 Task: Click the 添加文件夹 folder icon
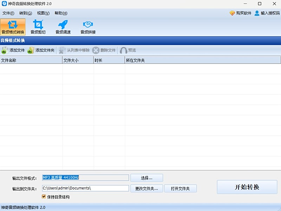coord(31,50)
